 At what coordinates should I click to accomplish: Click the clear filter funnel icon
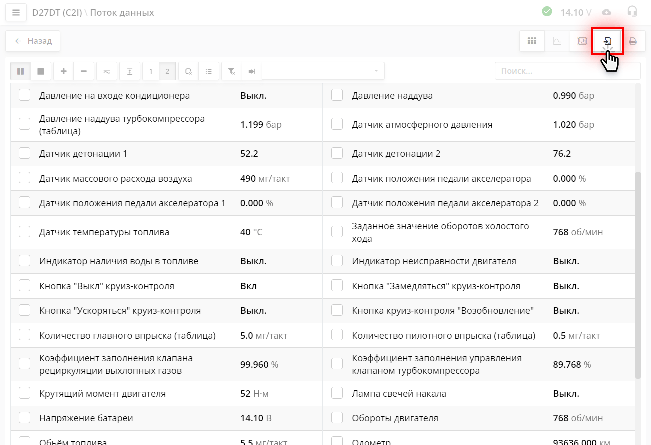[231, 71]
